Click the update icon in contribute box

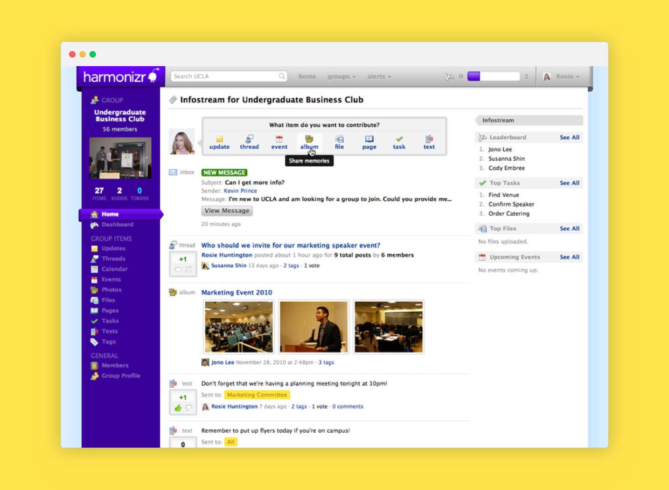tap(219, 139)
